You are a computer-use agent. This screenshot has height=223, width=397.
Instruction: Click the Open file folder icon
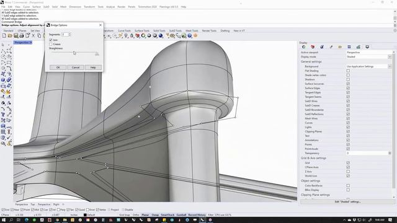pyautogui.click(x=10, y=36)
